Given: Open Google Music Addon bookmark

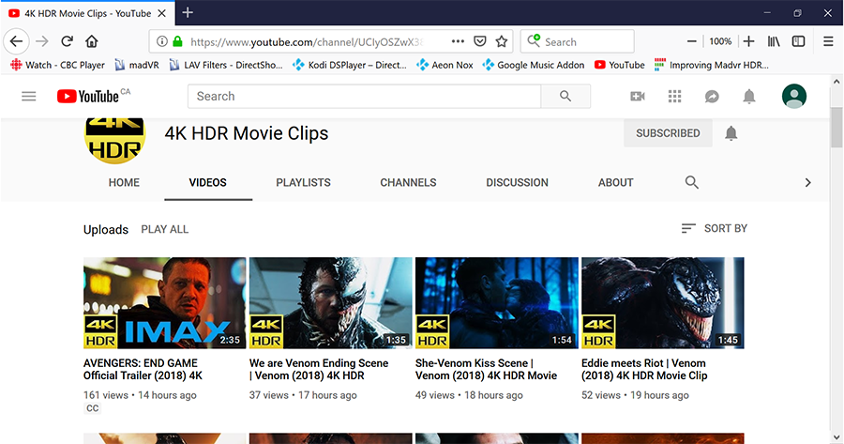Looking at the screenshot, I should (534, 65).
